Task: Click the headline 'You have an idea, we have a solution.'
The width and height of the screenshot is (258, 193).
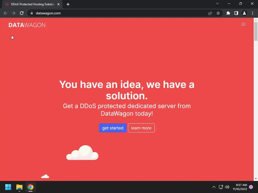Action: coord(127,90)
